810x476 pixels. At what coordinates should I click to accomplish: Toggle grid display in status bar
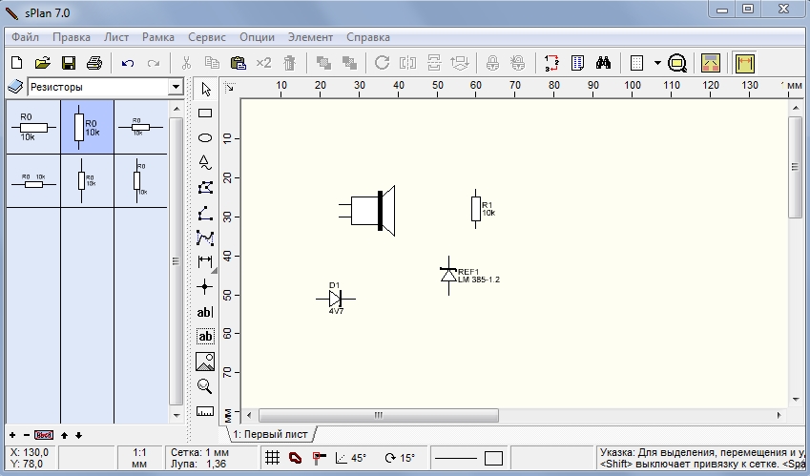272,458
